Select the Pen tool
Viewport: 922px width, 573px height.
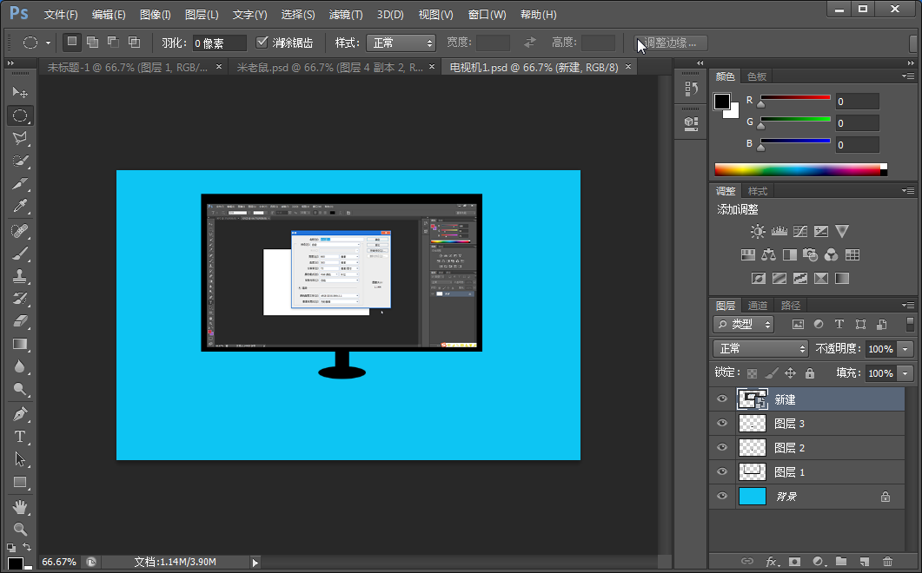[x=20, y=414]
